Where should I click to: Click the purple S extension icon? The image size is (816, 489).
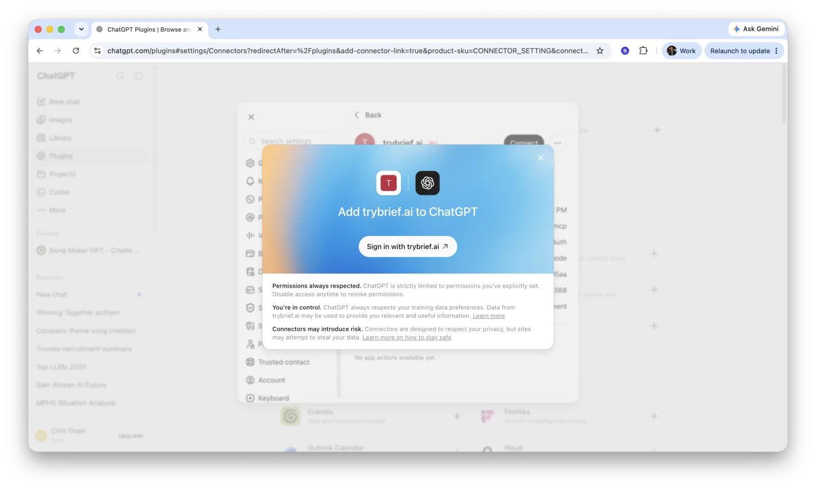(625, 51)
